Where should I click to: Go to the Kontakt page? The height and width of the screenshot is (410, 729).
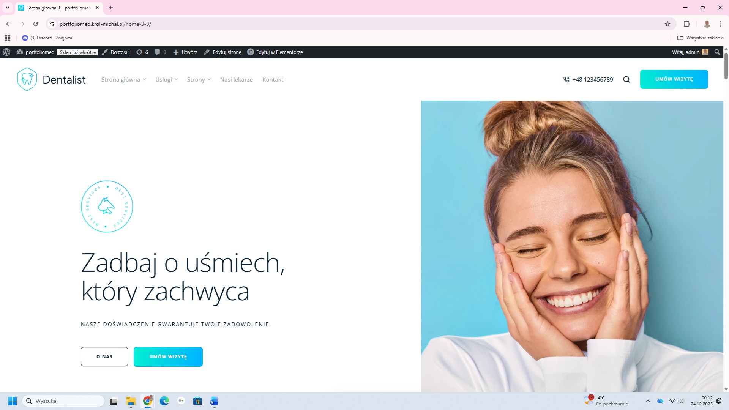pos(273,79)
